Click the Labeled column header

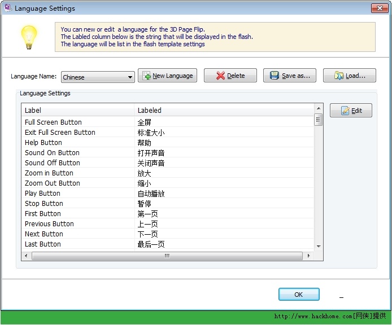click(224, 110)
